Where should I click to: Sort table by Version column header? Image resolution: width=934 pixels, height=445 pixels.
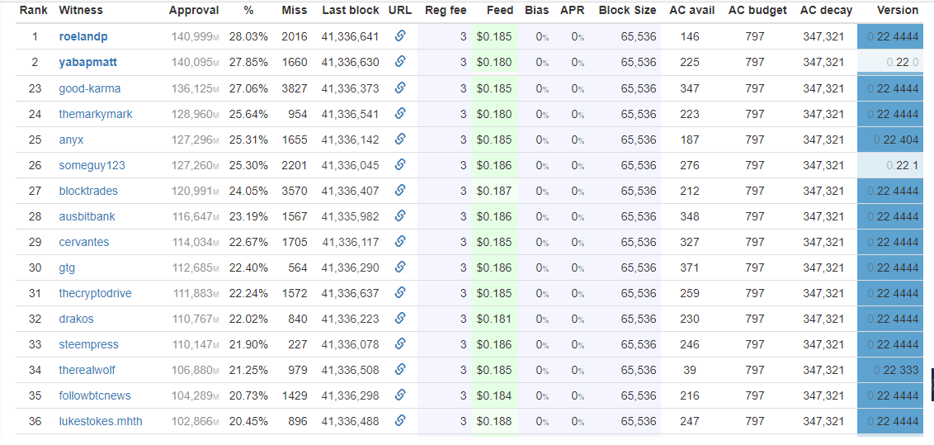pos(898,10)
